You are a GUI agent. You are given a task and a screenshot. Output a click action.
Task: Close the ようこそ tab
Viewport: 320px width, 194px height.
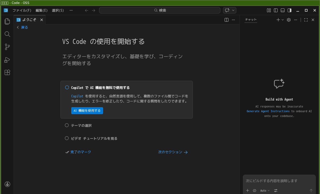point(42,20)
